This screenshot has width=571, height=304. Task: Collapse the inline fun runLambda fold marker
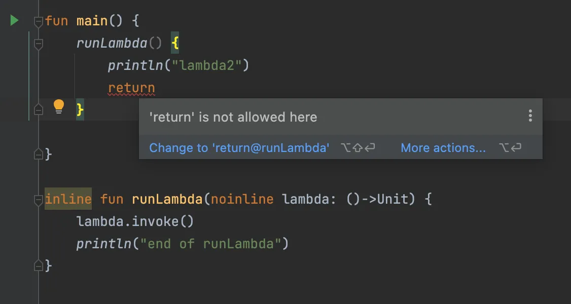[x=38, y=200]
